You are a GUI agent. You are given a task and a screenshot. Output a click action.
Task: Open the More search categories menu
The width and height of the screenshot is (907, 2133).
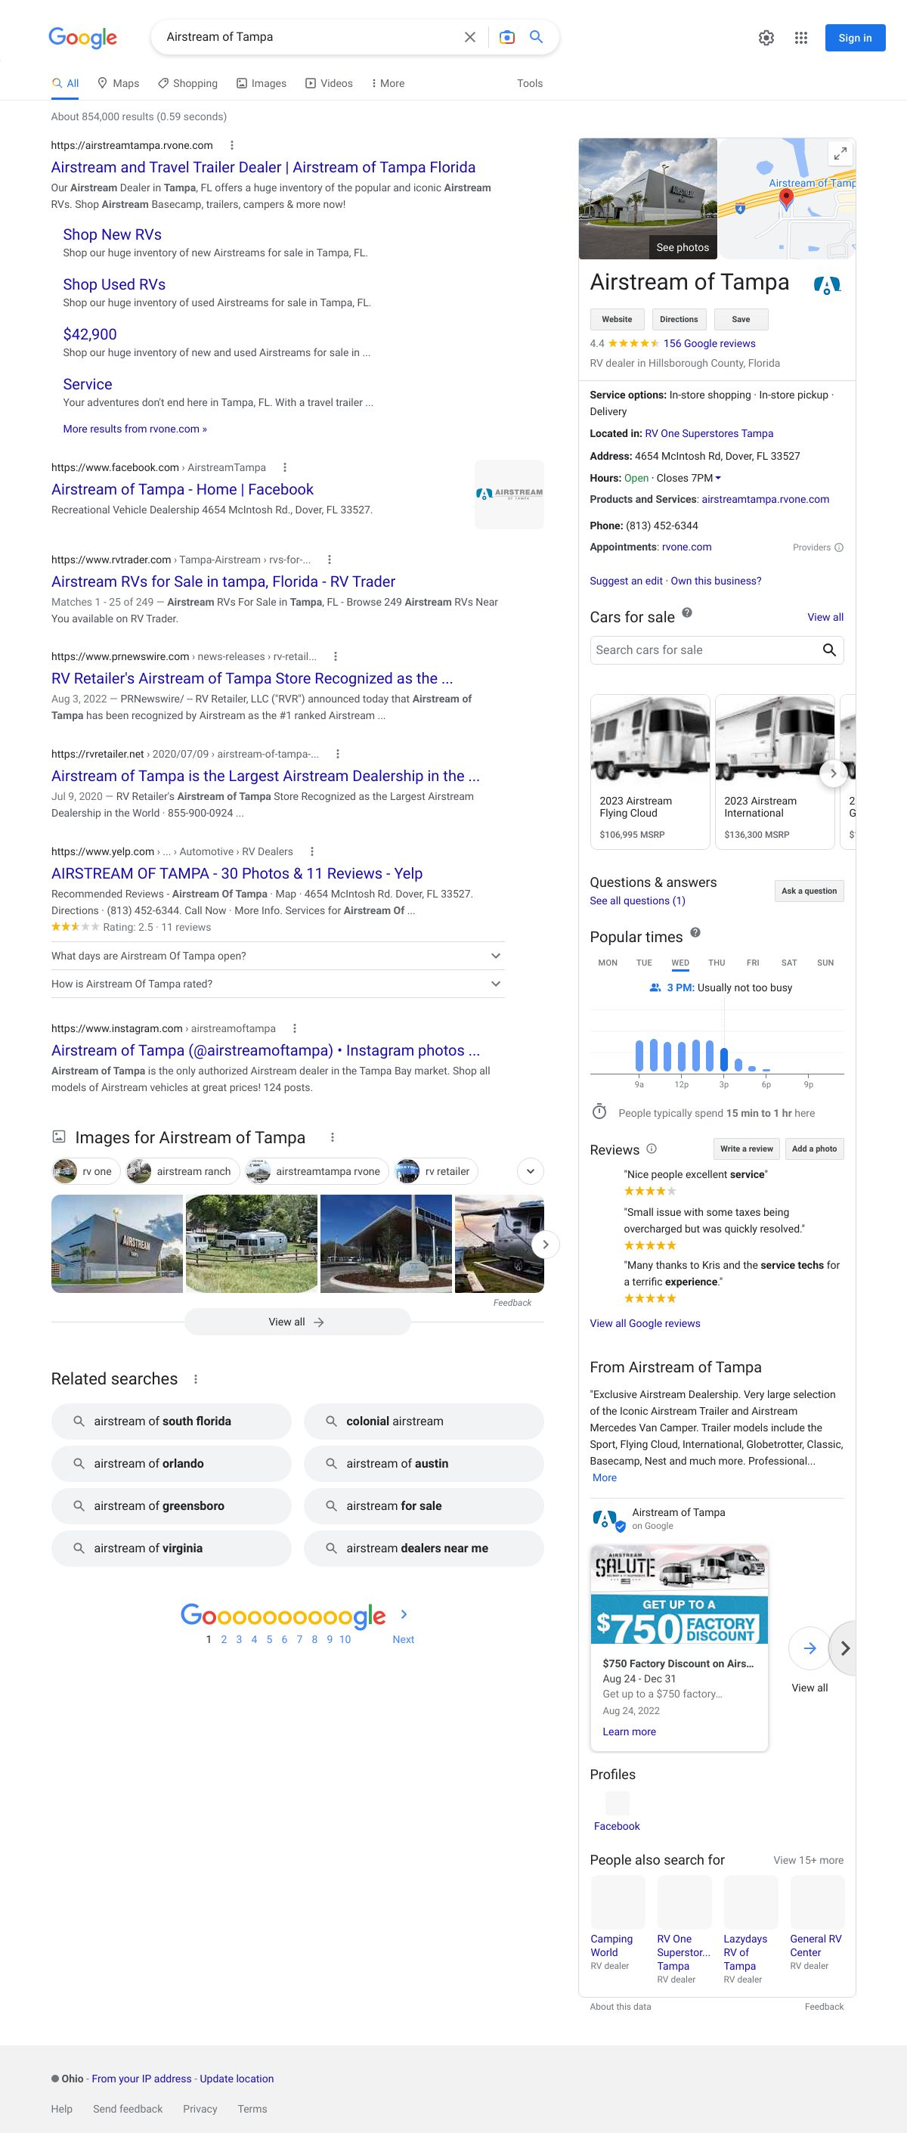(387, 84)
